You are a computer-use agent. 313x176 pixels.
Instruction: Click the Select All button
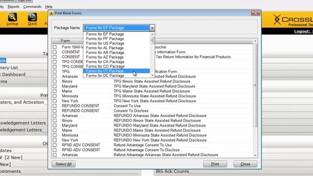click(x=64, y=164)
